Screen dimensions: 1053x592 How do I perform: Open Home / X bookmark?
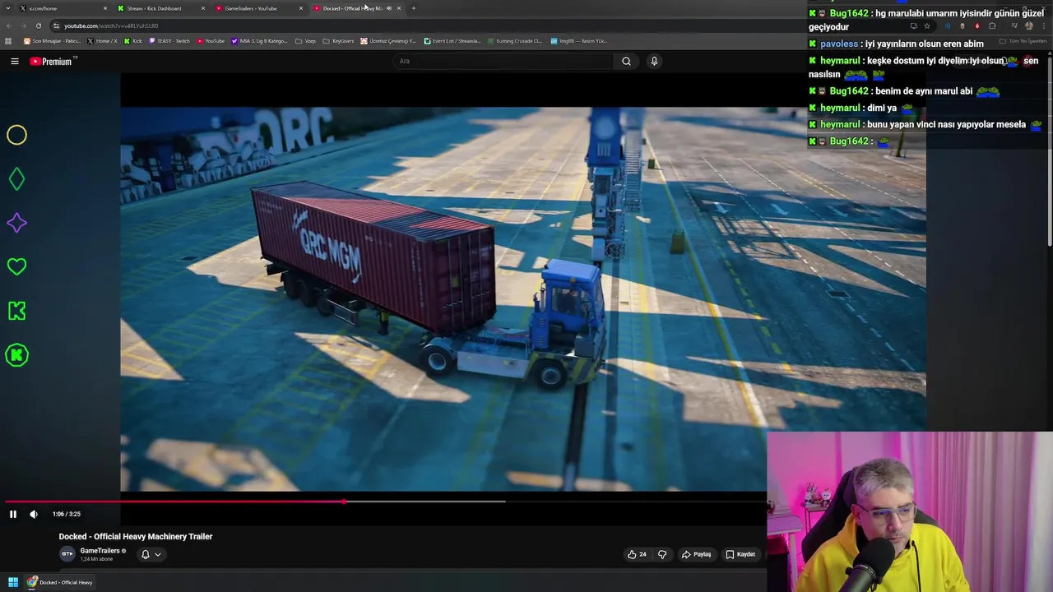click(103, 40)
